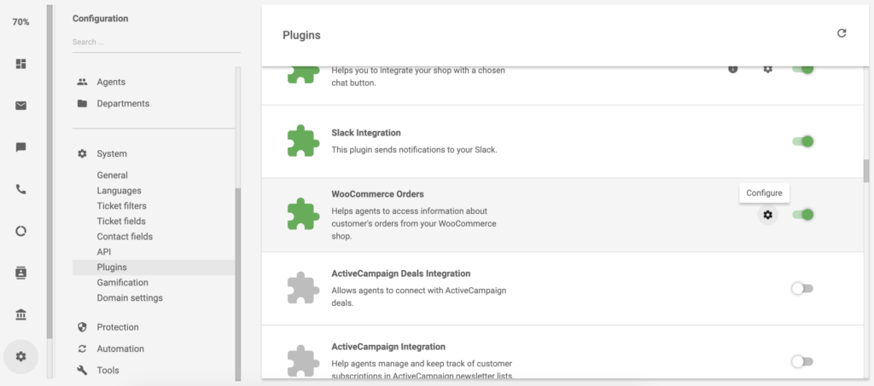Configure the chat button integration plugin

(x=767, y=69)
